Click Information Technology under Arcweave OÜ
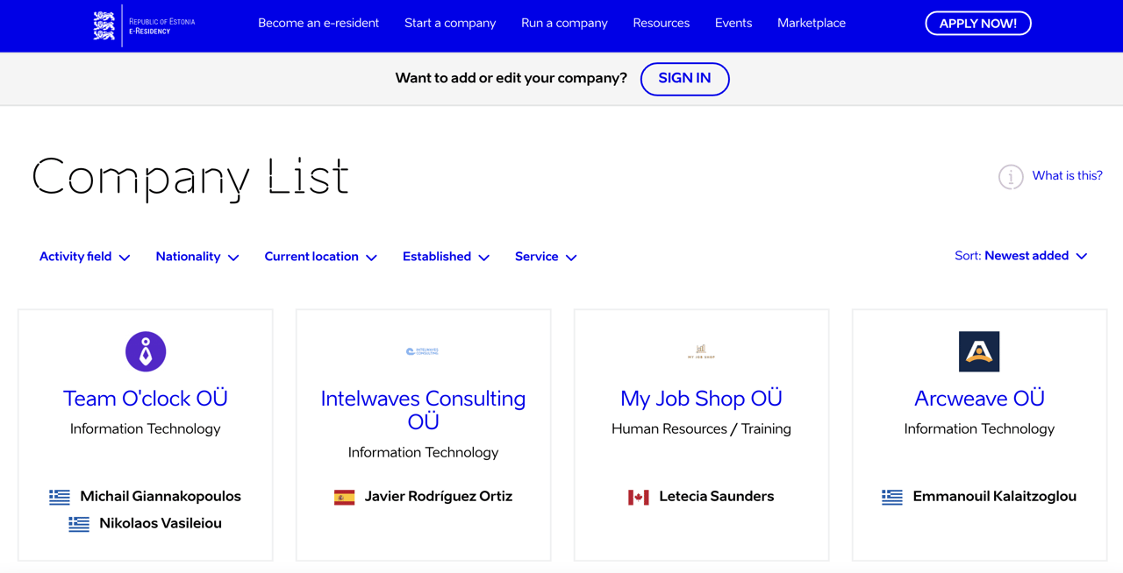Viewport: 1123px width, 573px height. pos(979,429)
